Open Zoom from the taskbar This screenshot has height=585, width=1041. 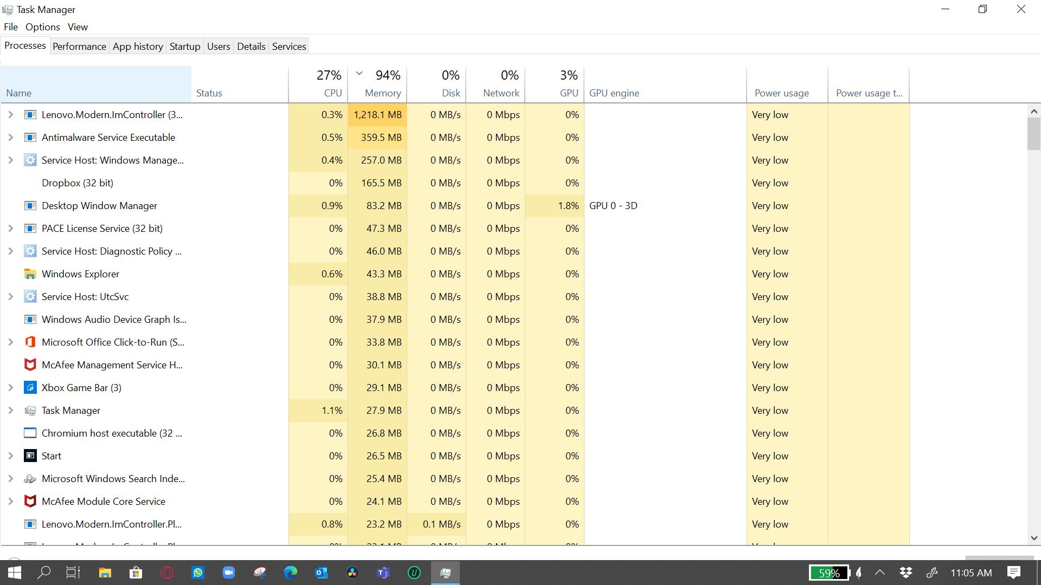229,573
